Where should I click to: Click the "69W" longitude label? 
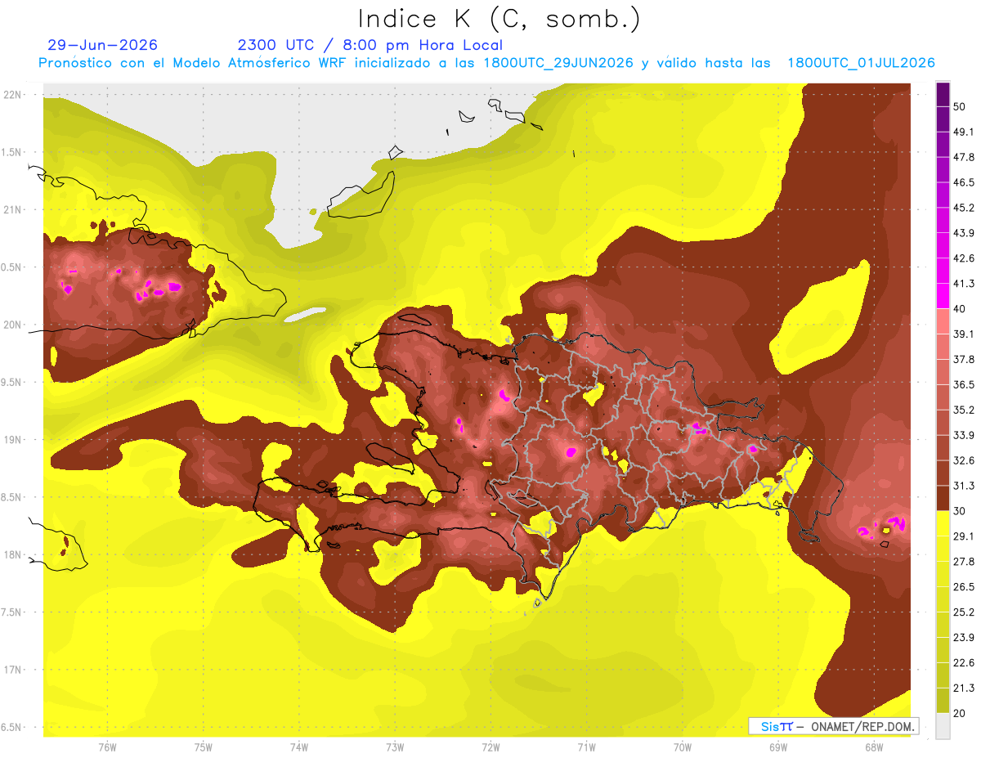click(777, 747)
